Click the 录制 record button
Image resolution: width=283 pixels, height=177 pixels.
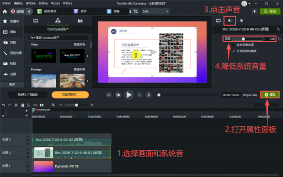(17, 11)
